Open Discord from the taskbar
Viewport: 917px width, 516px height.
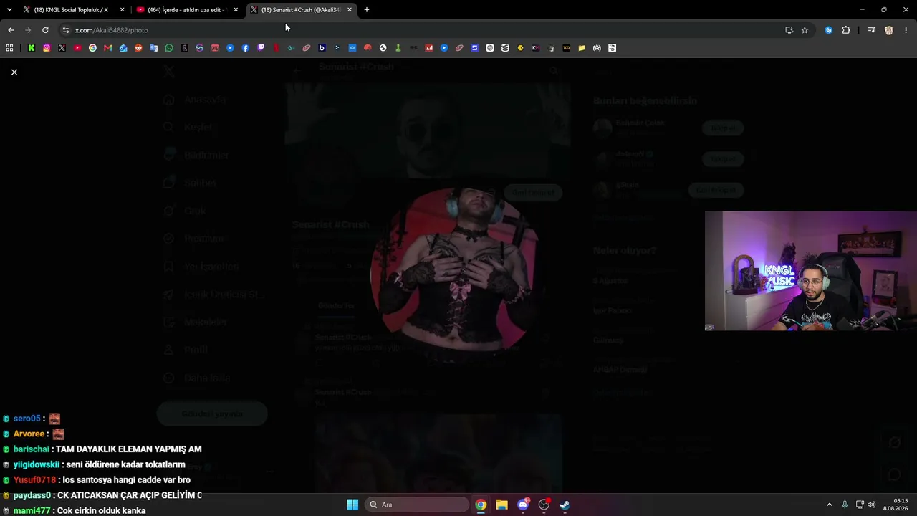pyautogui.click(x=523, y=505)
